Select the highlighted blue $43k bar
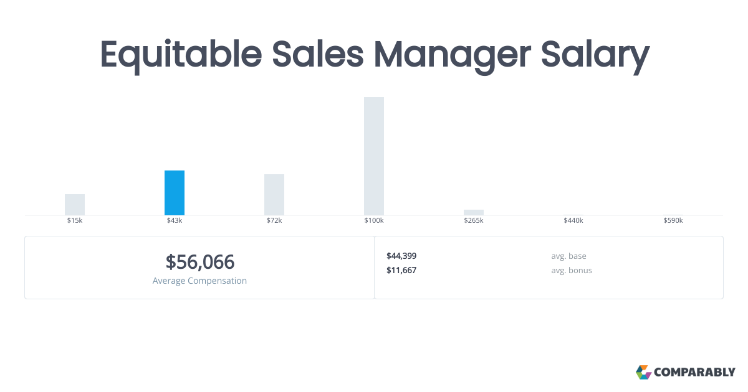This screenshot has width=748, height=392. tap(175, 193)
